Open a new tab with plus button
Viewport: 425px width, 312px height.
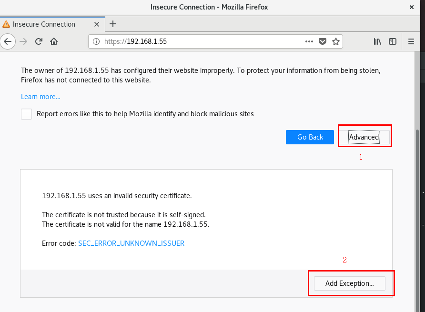(x=113, y=24)
